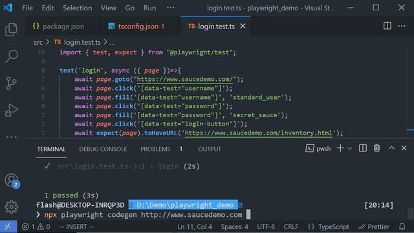The width and height of the screenshot is (414, 233).
Task: Show hidden menu bar items ellipsis
Action: pos(171,7)
